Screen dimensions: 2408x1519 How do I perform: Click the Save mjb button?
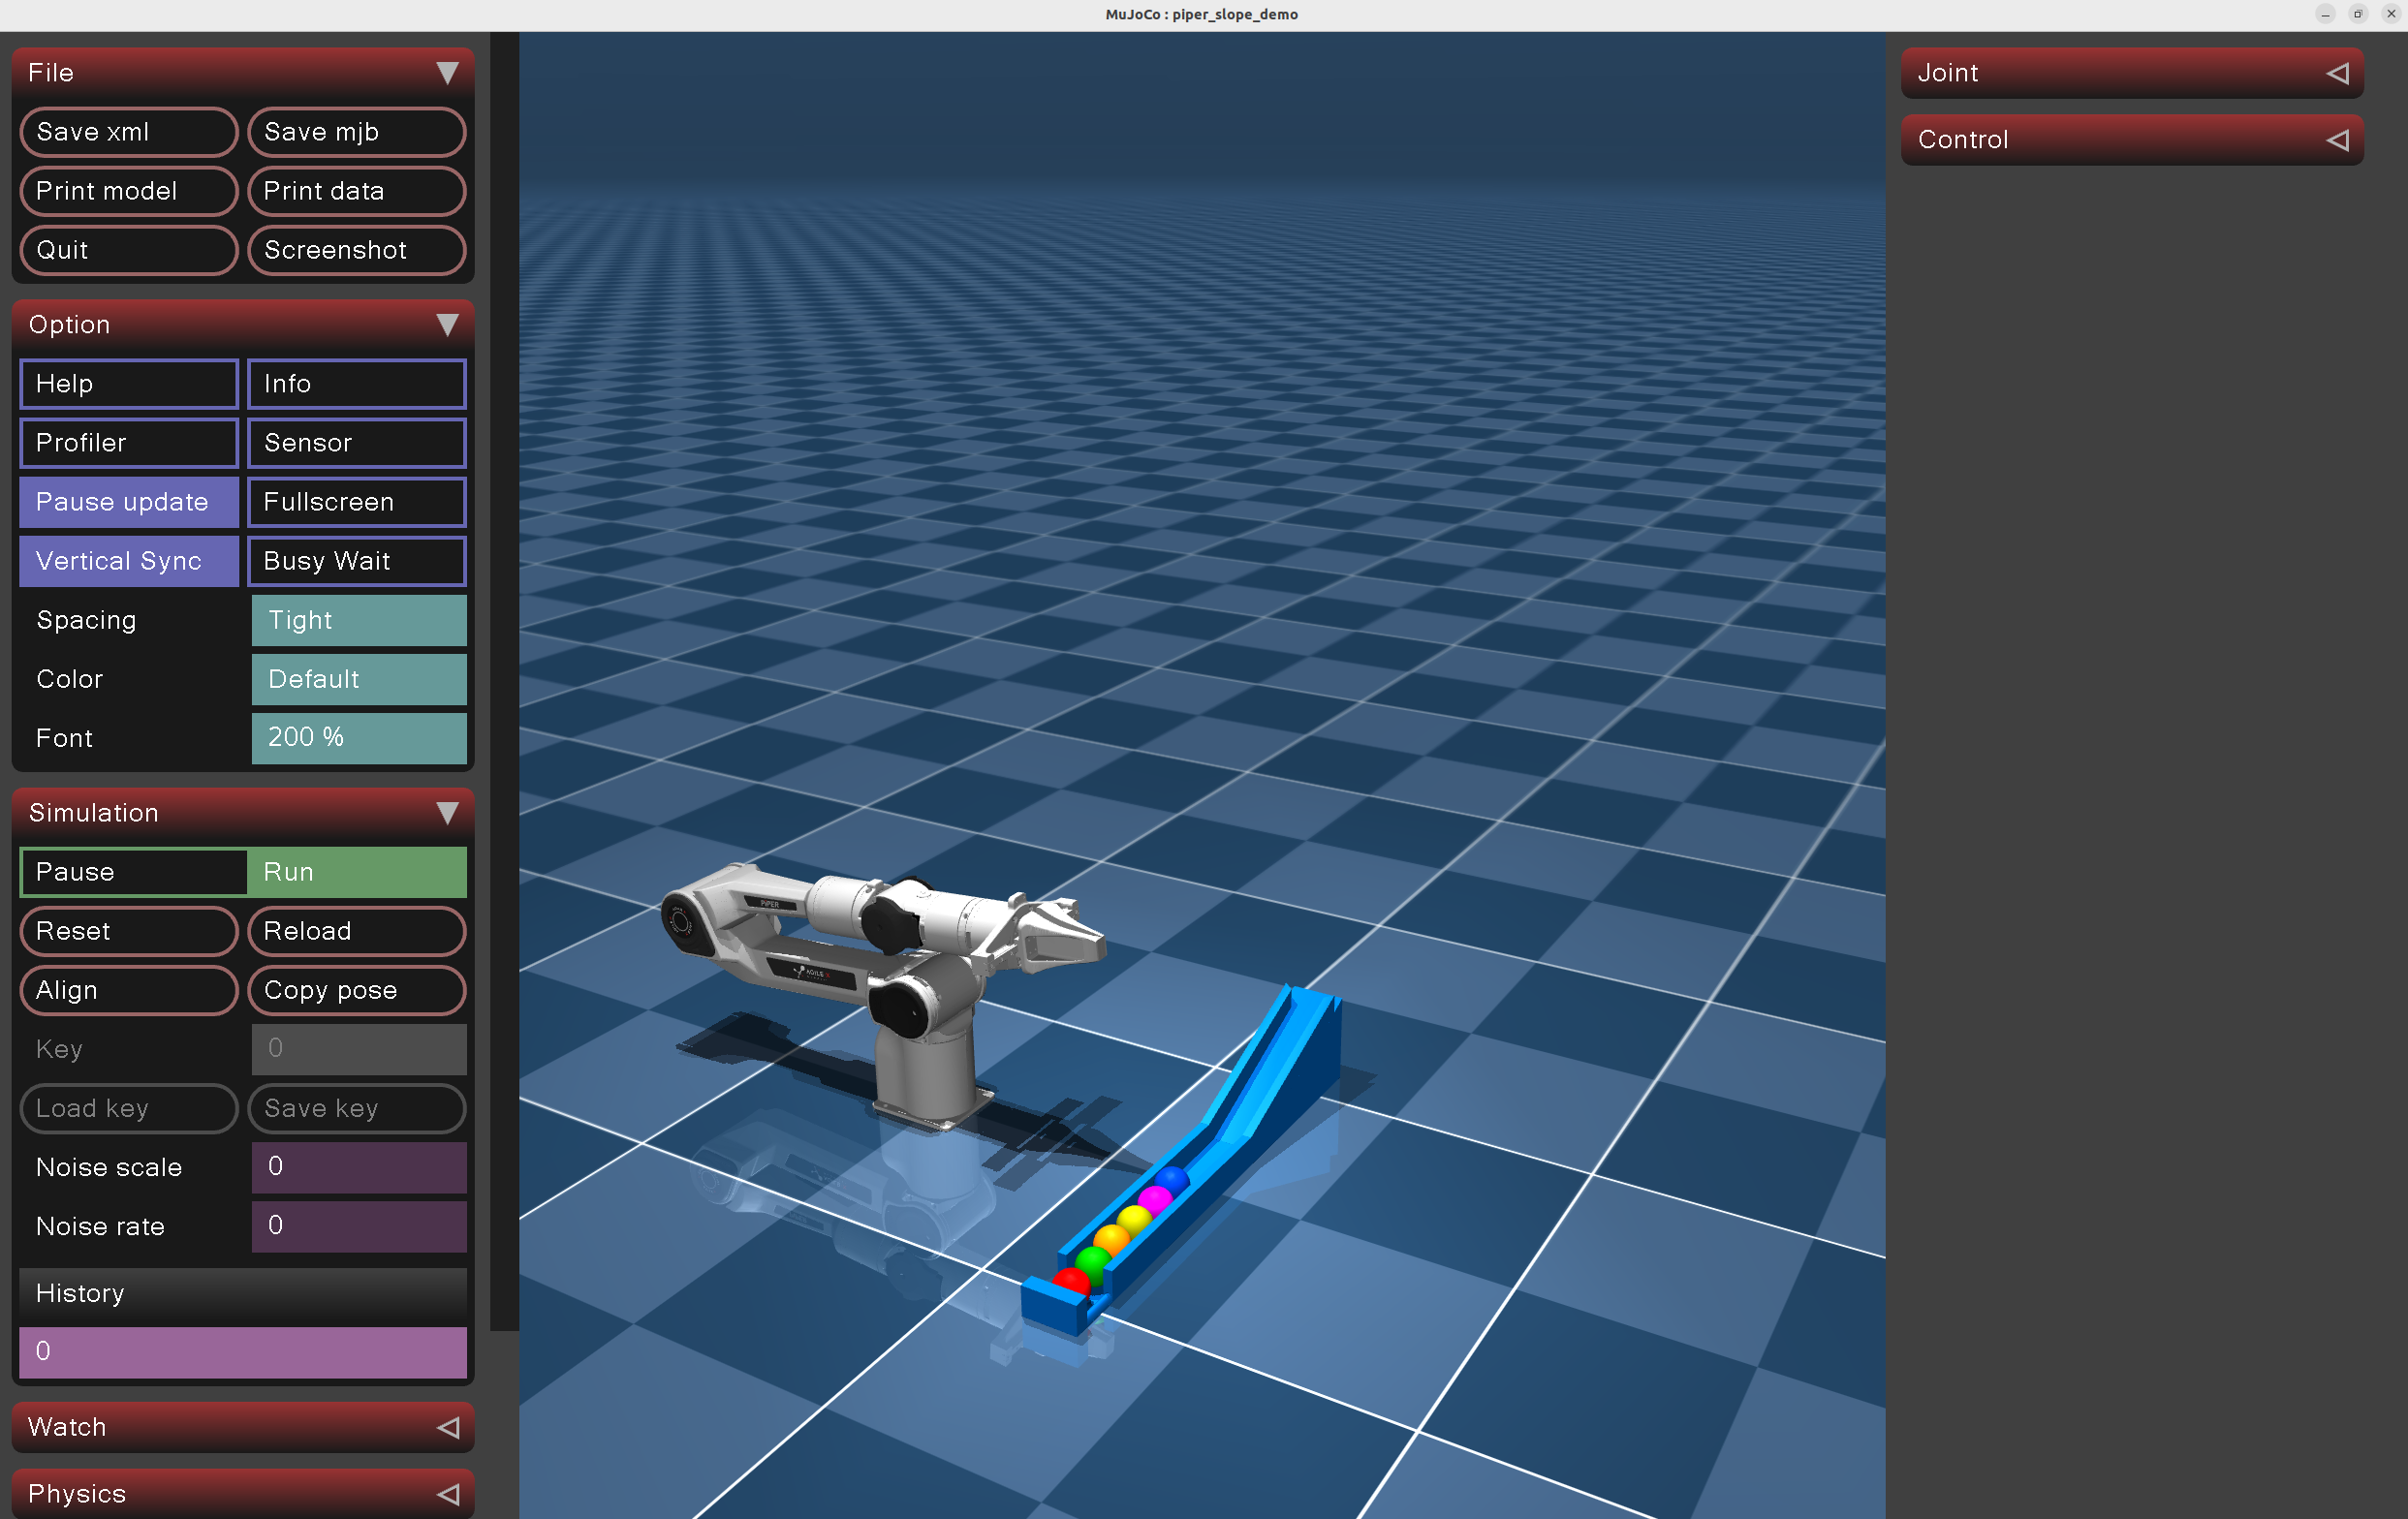(357, 132)
